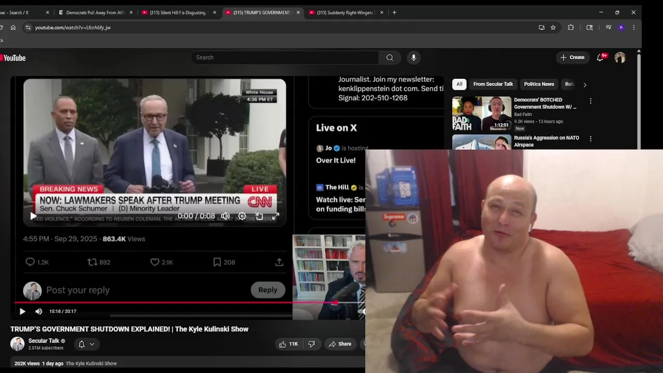Switch to Silent Hill f is Disgusting tab
This screenshot has width=663, height=373.
click(x=177, y=12)
